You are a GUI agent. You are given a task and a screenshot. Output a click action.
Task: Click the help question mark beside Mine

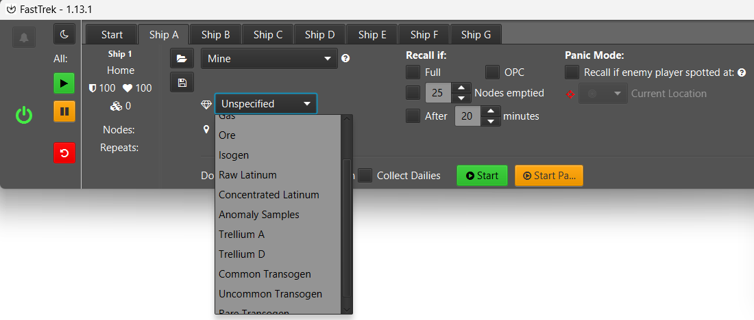point(345,59)
